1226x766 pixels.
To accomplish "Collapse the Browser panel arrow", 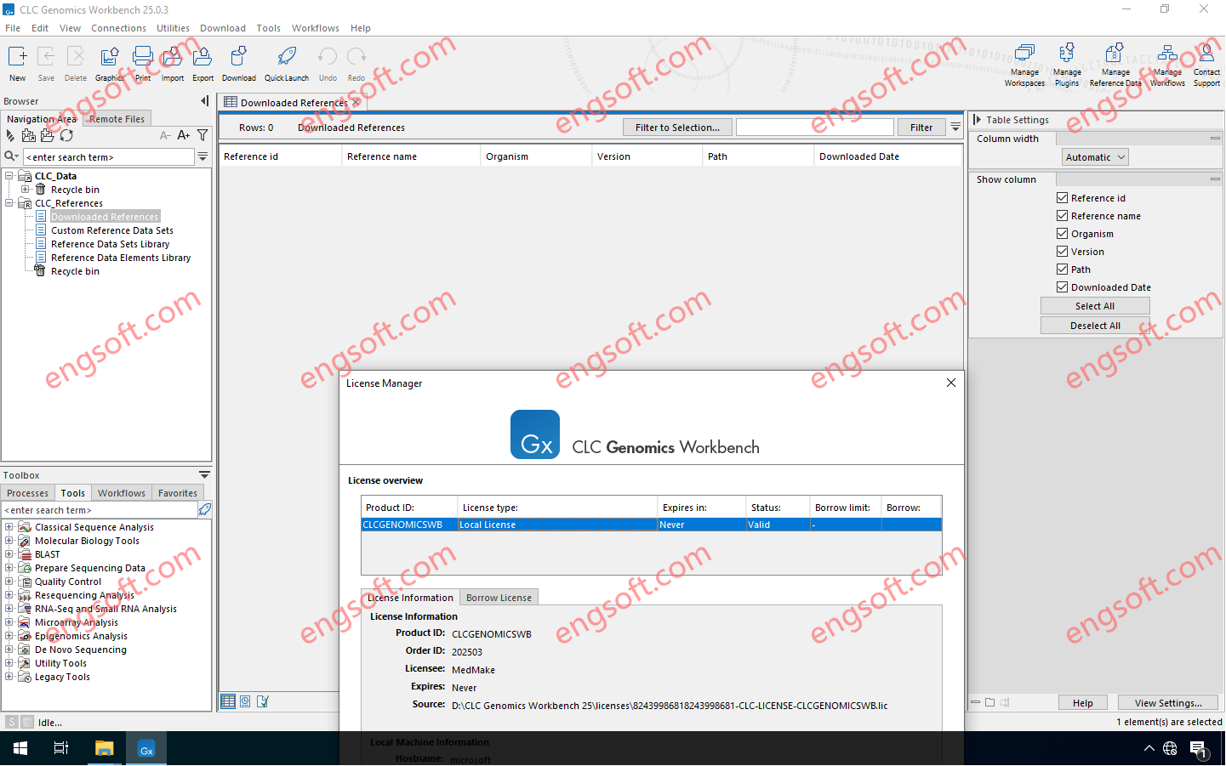I will [x=204, y=101].
